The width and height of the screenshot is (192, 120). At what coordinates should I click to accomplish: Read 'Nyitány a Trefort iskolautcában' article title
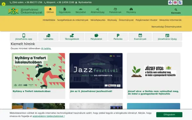click(32, 91)
